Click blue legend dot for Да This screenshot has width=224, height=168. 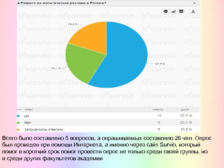18,116
